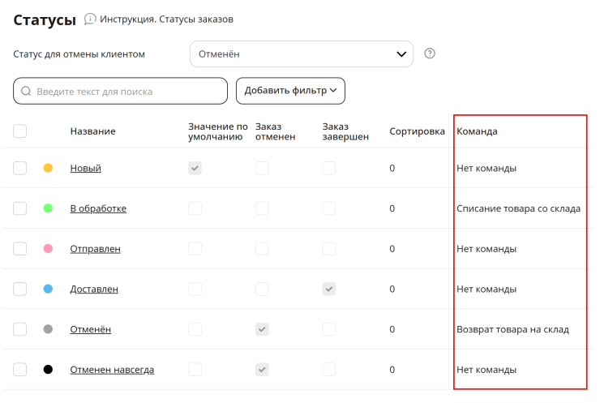
Task: Open the Отправлен status link
Action: click(x=96, y=249)
